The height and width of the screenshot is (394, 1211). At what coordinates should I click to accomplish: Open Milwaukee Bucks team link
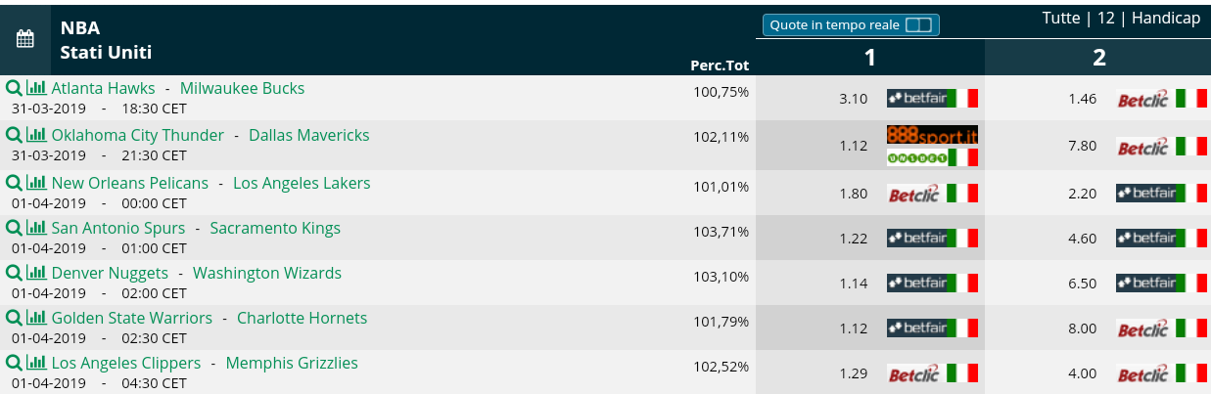pyautogui.click(x=242, y=88)
